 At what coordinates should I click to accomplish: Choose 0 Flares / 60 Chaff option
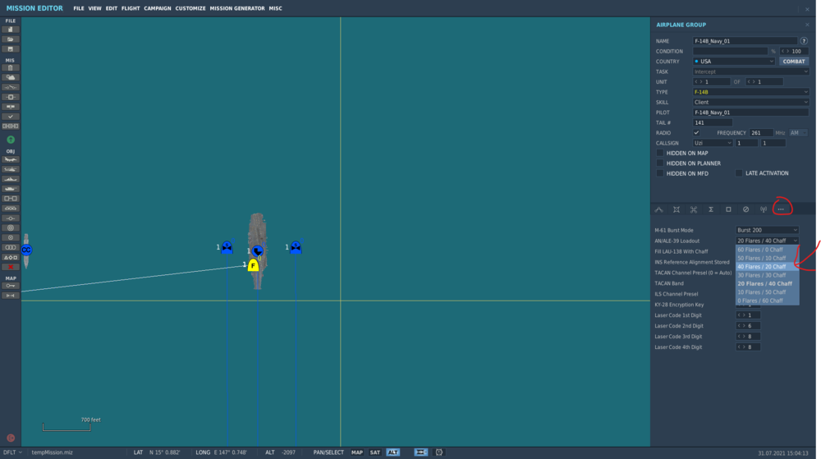pyautogui.click(x=767, y=301)
